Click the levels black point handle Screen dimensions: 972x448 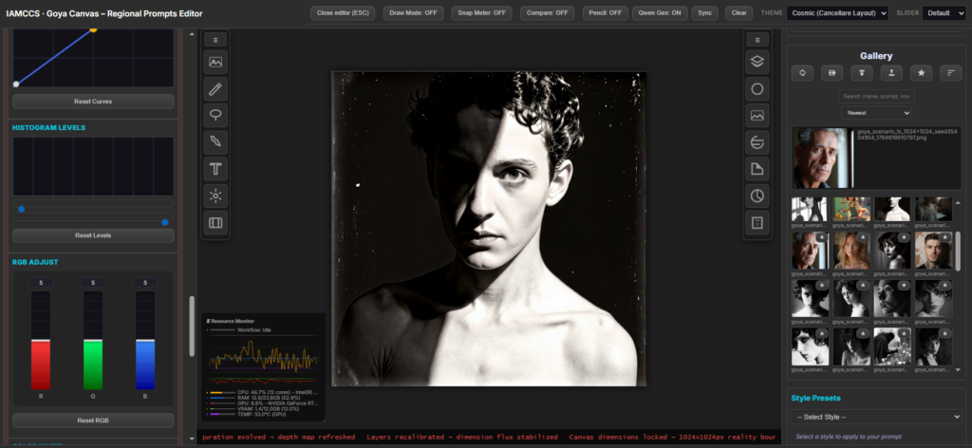pos(22,210)
